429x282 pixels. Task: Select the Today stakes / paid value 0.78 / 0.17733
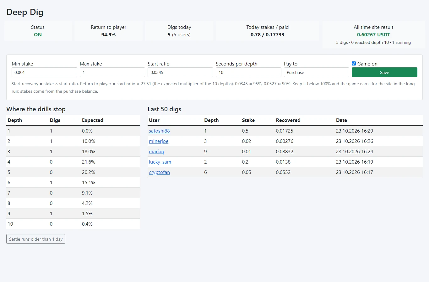pos(267,34)
